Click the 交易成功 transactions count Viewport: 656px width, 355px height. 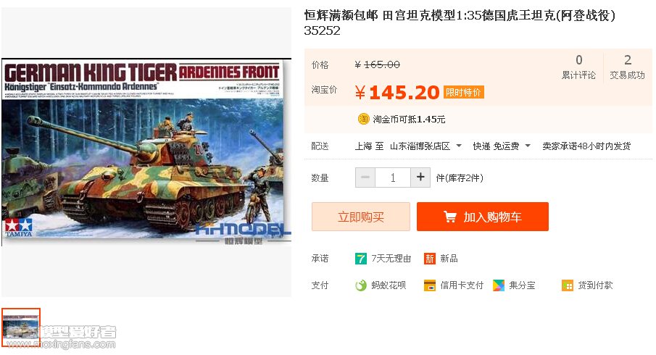tap(627, 67)
